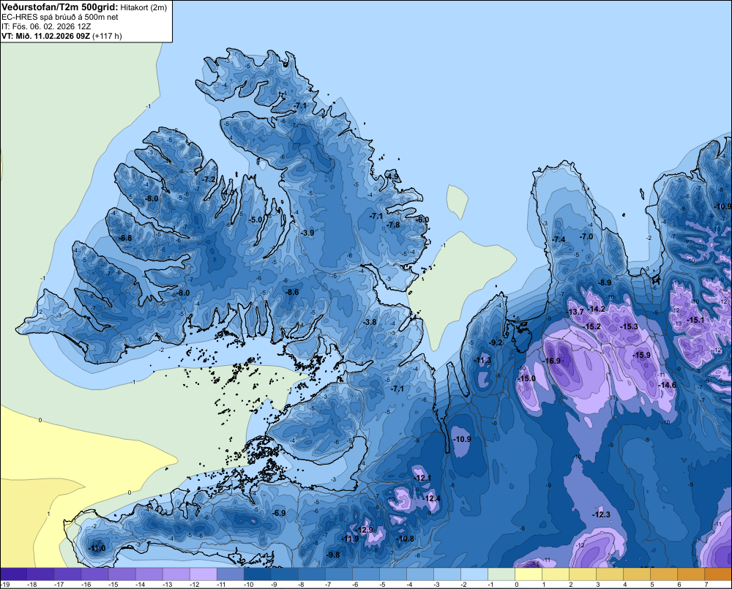Viewport: 732px width, 589px height.
Task: Click the -6.0 temperature label
Action: pos(422,220)
